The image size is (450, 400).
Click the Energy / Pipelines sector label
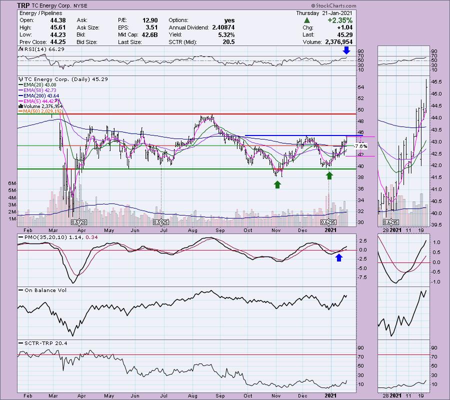(x=41, y=13)
